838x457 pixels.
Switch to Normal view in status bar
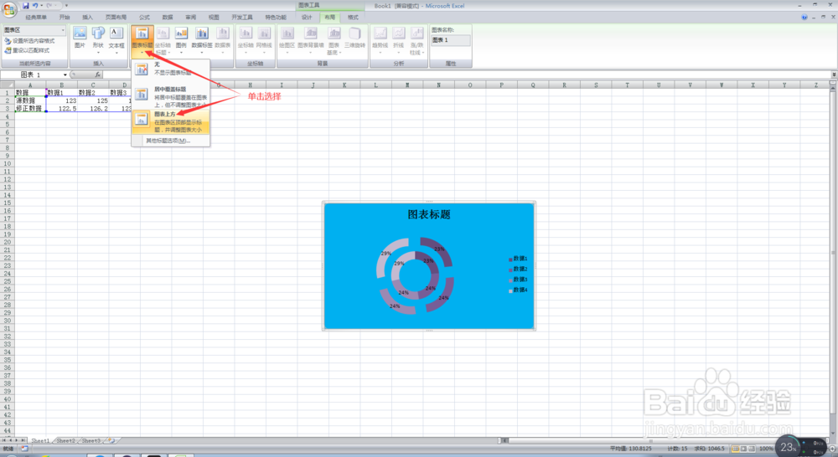[736, 449]
